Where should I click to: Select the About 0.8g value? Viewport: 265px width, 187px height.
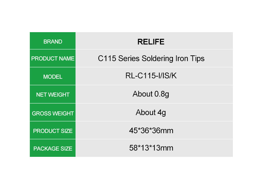(x=151, y=94)
